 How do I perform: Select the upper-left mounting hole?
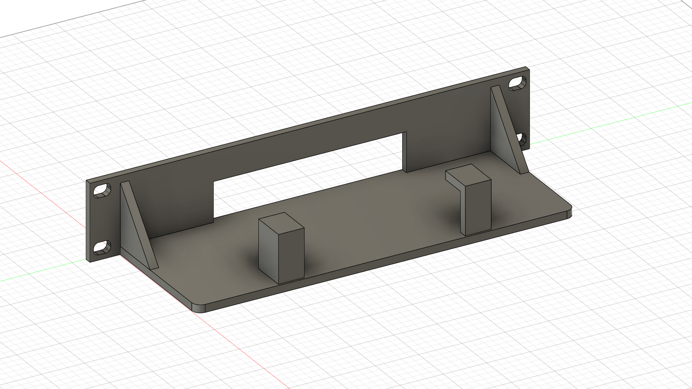(102, 189)
